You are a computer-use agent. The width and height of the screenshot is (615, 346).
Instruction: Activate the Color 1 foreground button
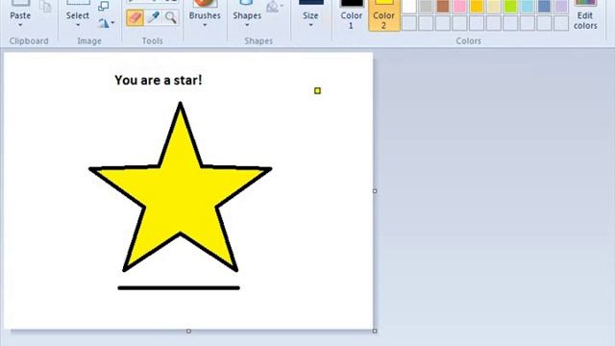pos(351,14)
